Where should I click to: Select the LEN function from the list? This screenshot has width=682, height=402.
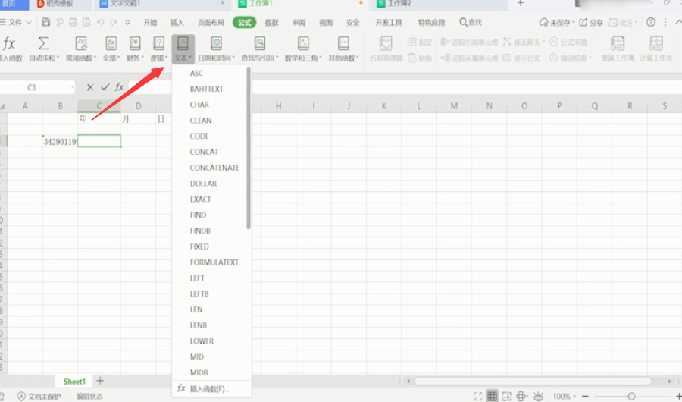point(196,309)
